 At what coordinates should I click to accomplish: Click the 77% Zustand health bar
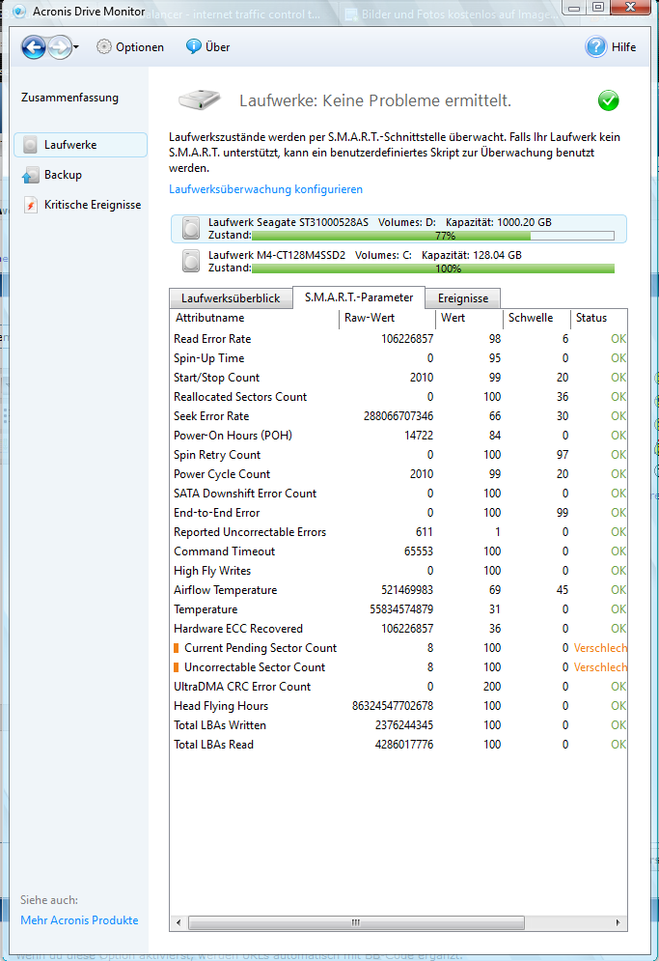tap(433, 236)
